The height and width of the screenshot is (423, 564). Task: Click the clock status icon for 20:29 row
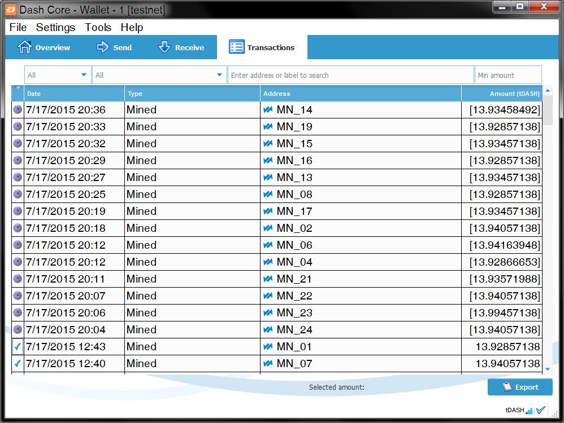[x=18, y=160]
